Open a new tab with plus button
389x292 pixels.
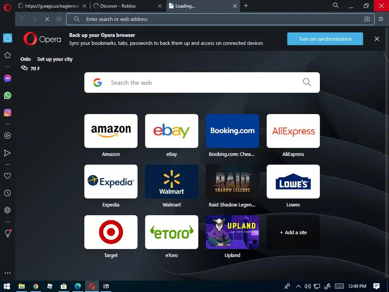click(246, 5)
